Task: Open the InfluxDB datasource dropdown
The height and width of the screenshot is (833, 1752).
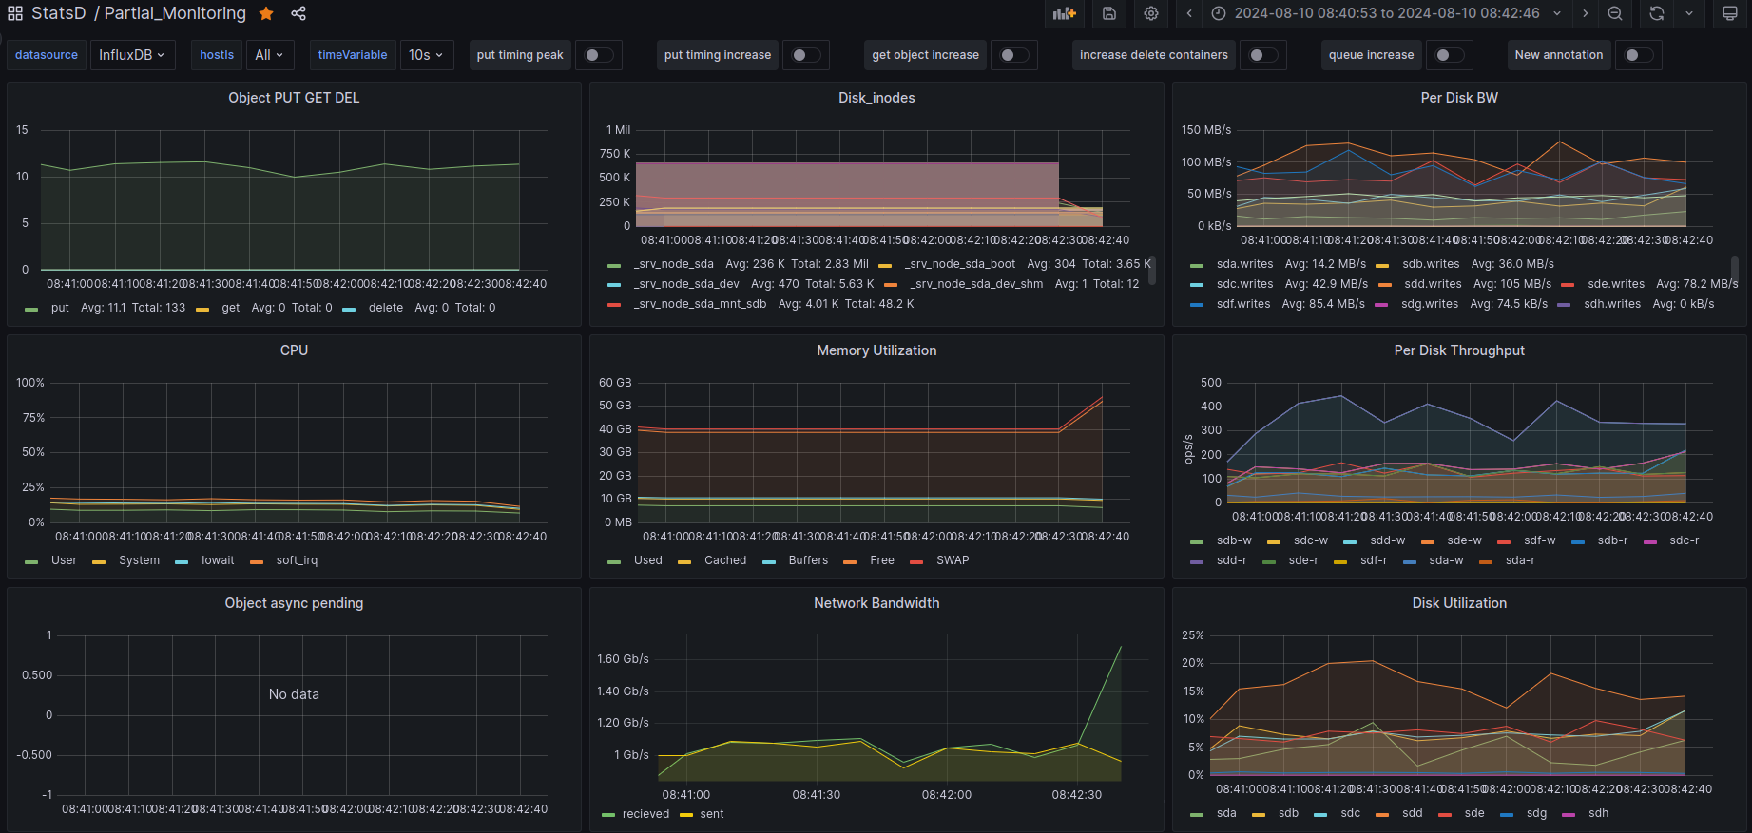Action: tap(131, 55)
